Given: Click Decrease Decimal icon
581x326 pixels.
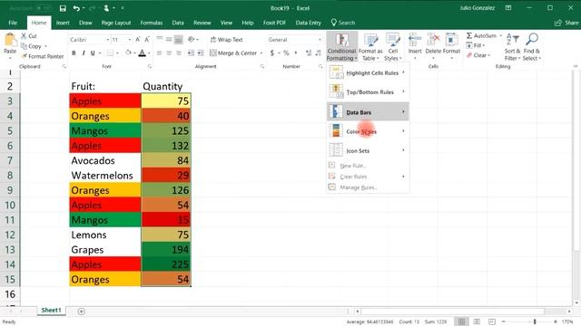Looking at the screenshot, I should (x=318, y=53).
